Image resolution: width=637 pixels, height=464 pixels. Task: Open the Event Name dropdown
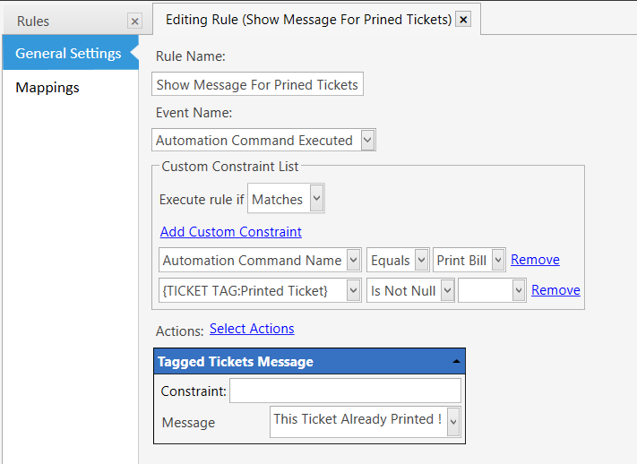click(367, 140)
